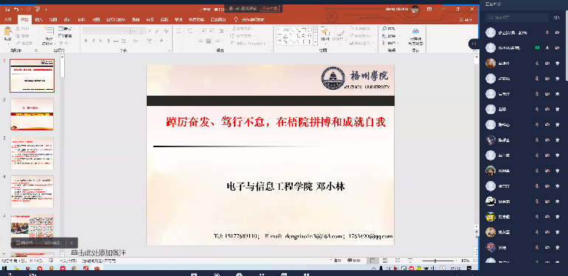Click the cloud save icon in ribbon
The image size is (568, 276).
pyautogui.click(x=415, y=31)
